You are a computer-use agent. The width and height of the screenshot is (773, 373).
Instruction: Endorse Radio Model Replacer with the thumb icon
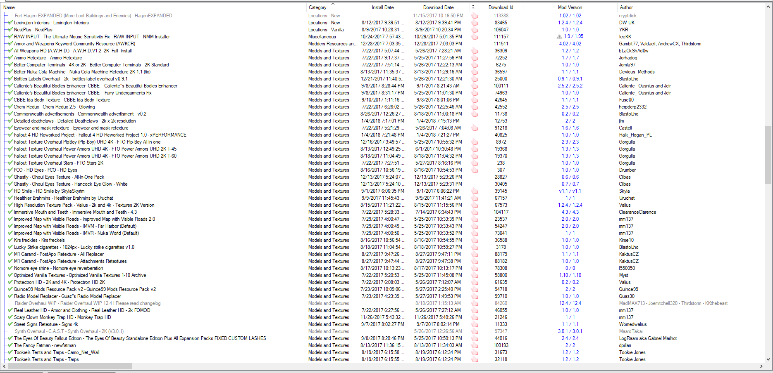(x=475, y=296)
